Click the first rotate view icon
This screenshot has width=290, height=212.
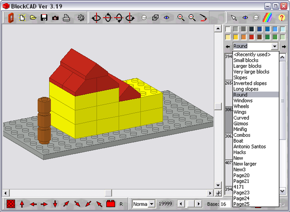tap(97, 18)
